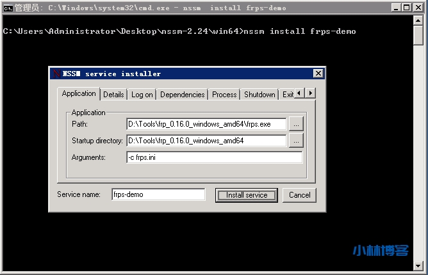428x275 pixels.
Task: Switch to the Shutdown tab
Action: click(x=259, y=95)
